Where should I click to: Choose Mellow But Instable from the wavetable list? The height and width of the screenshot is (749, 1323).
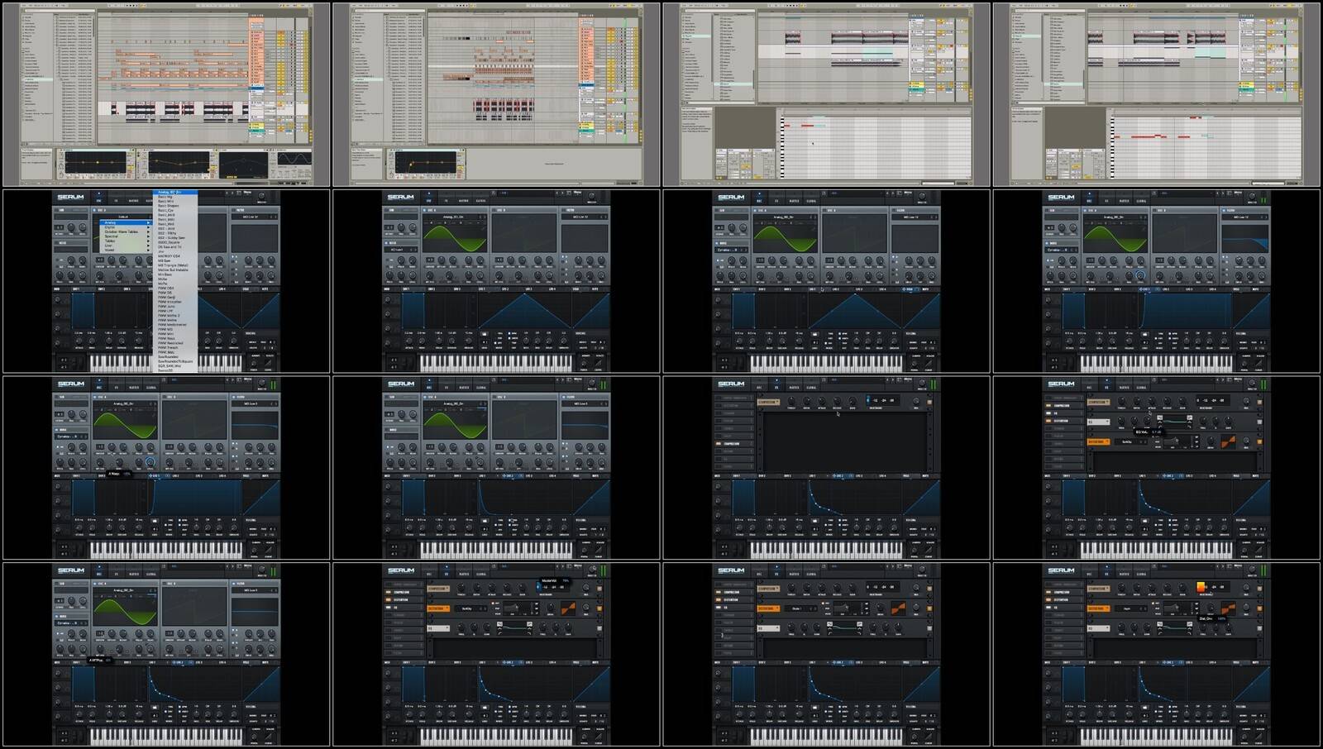tap(173, 270)
